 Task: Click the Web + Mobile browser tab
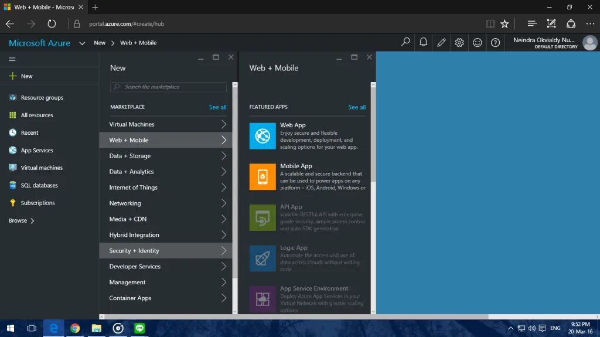[x=43, y=7]
